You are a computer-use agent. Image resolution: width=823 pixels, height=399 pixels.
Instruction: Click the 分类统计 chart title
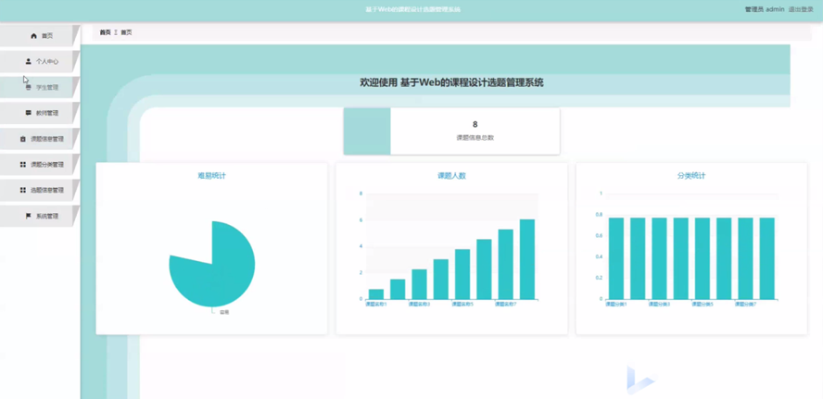coord(691,176)
